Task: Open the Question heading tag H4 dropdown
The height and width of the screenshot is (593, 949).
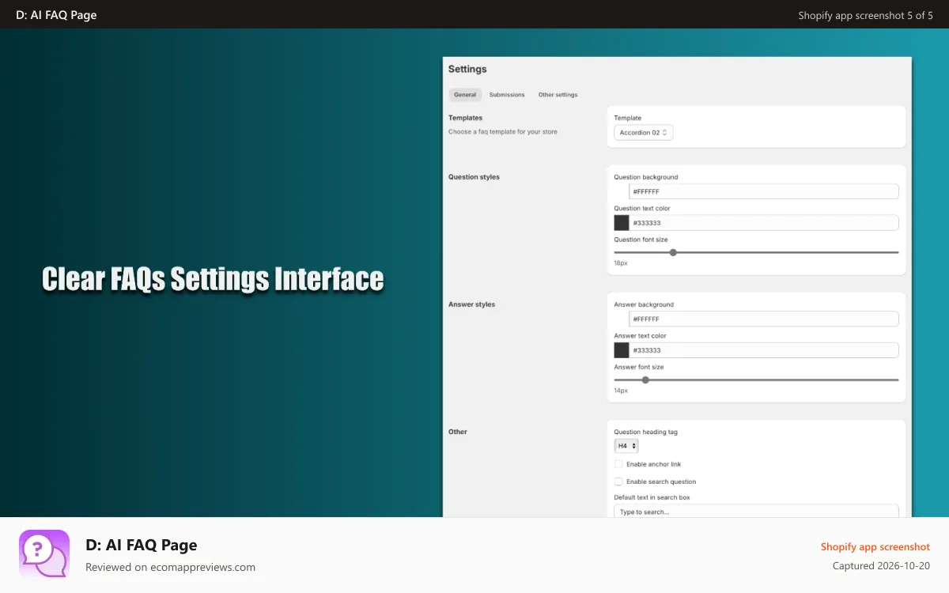Action: click(626, 446)
